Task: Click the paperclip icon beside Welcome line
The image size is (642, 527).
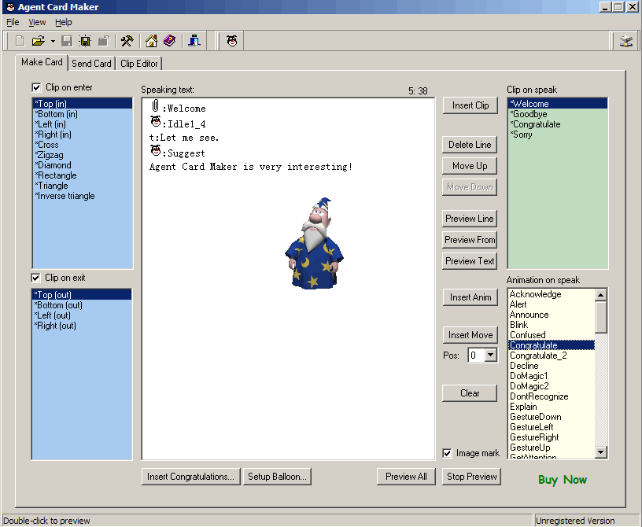Action: point(155,105)
